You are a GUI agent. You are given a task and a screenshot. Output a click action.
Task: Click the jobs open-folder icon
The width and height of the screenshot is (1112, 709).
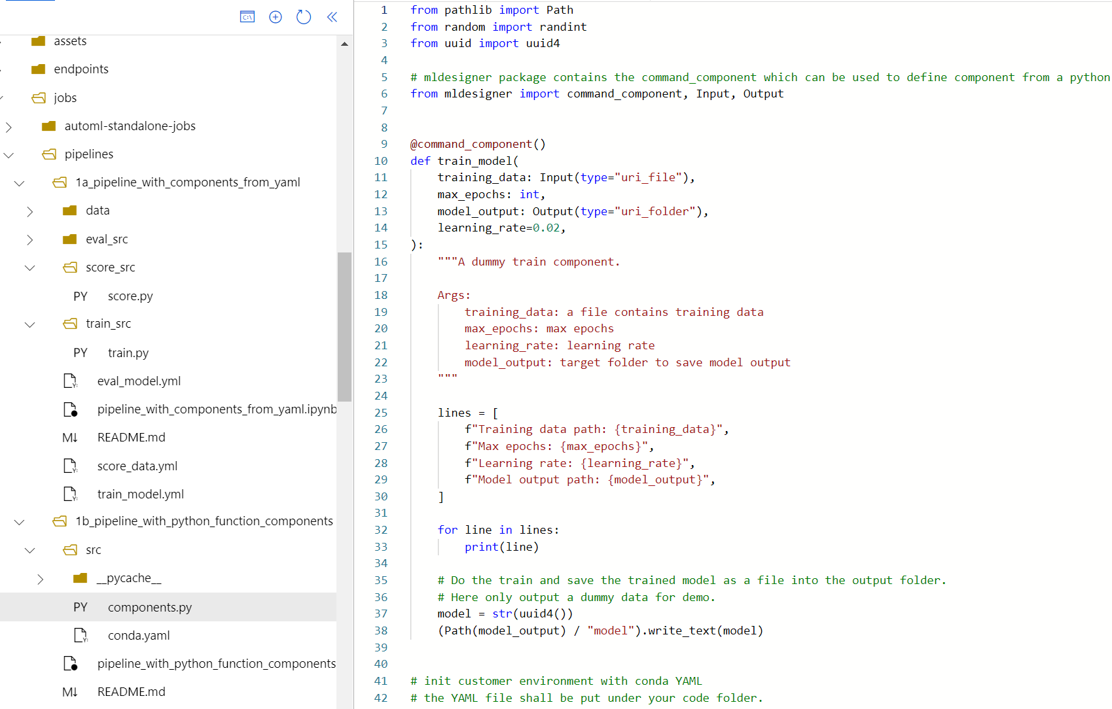39,98
